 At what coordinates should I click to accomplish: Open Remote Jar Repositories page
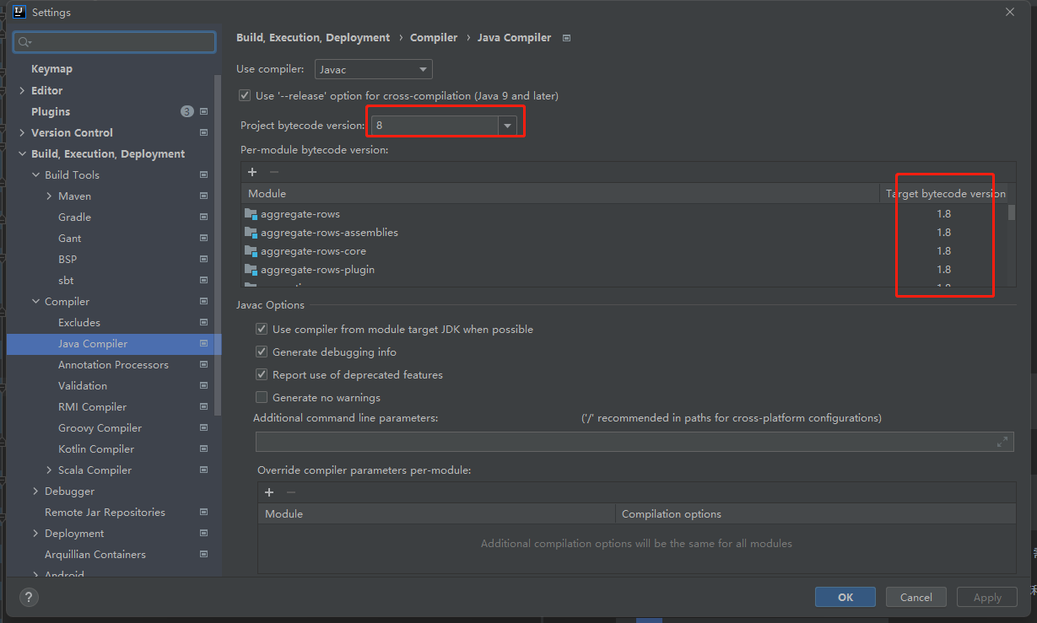[105, 512]
